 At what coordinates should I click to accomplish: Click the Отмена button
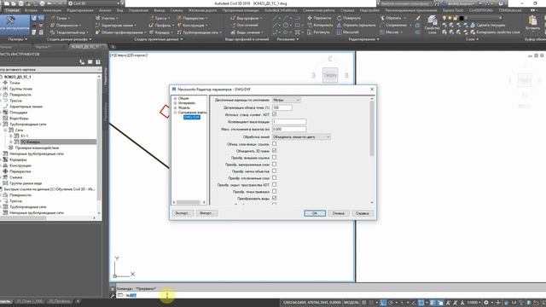click(x=338, y=213)
